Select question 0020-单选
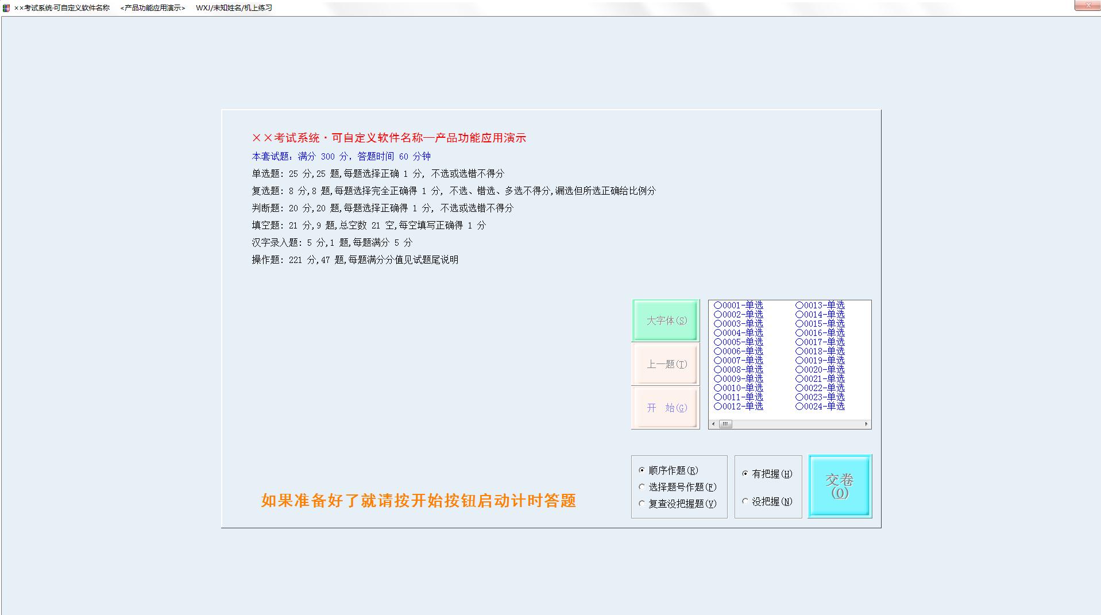Image resolution: width=1101 pixels, height=615 pixels. click(x=820, y=369)
